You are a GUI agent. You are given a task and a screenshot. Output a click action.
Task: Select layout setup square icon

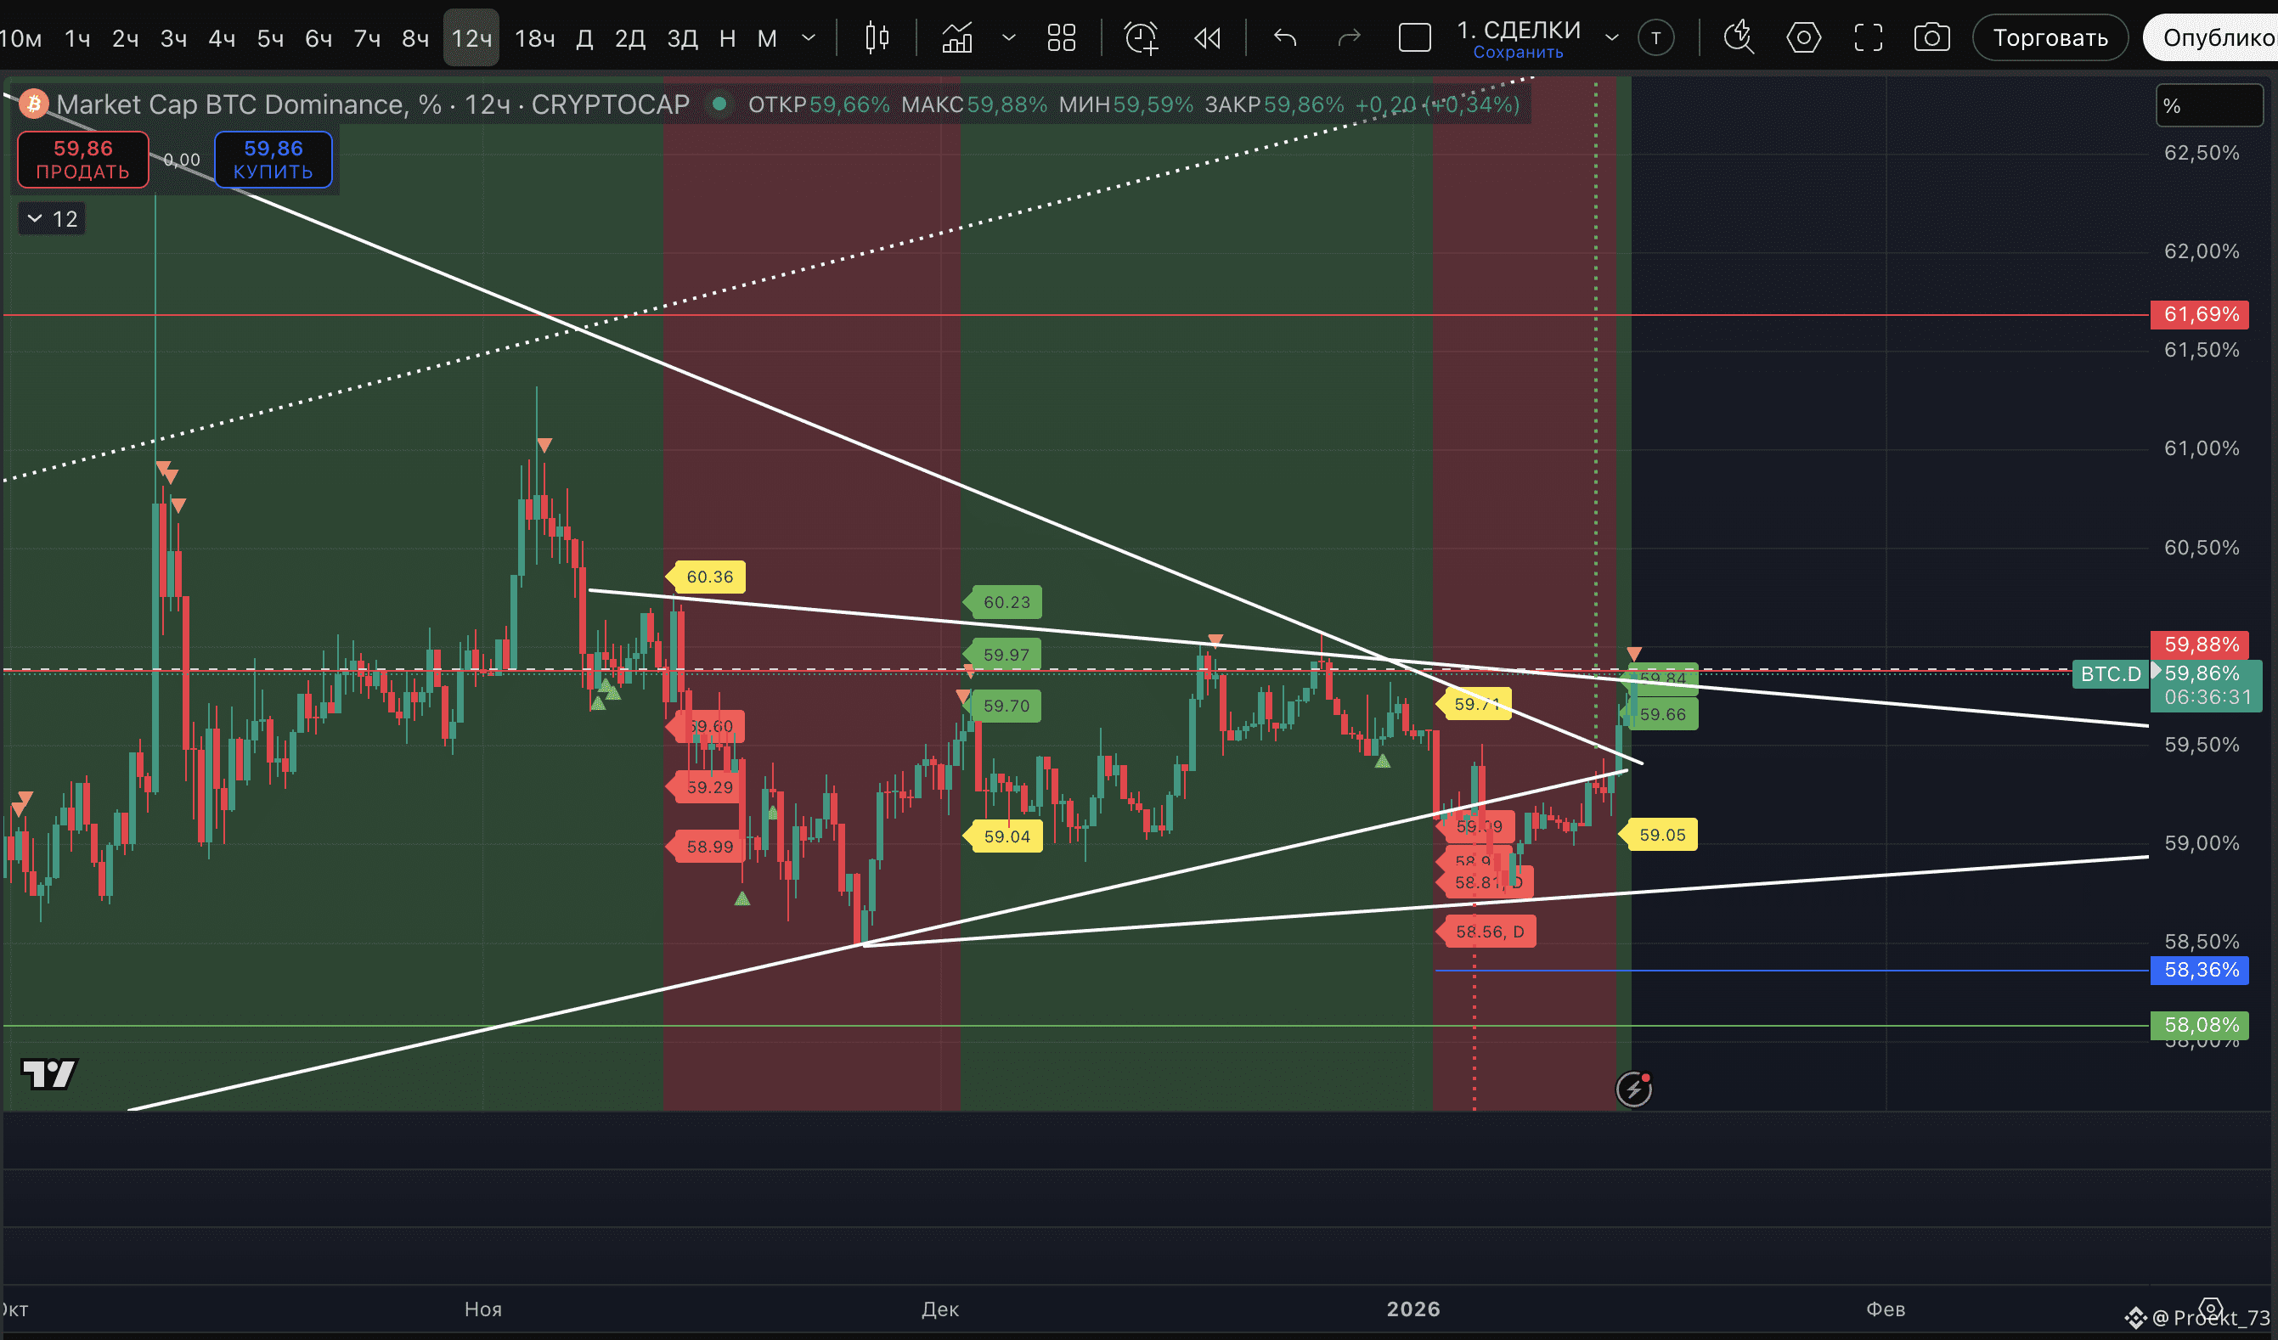[x=1414, y=38]
